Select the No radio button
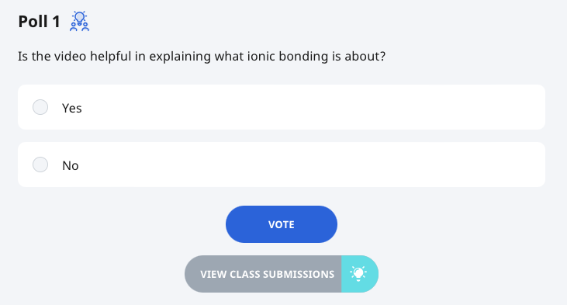This screenshot has width=567, height=305. 40,165
